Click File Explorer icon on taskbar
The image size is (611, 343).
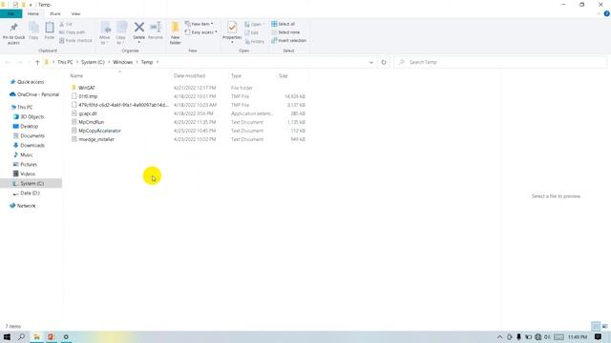(x=36, y=336)
